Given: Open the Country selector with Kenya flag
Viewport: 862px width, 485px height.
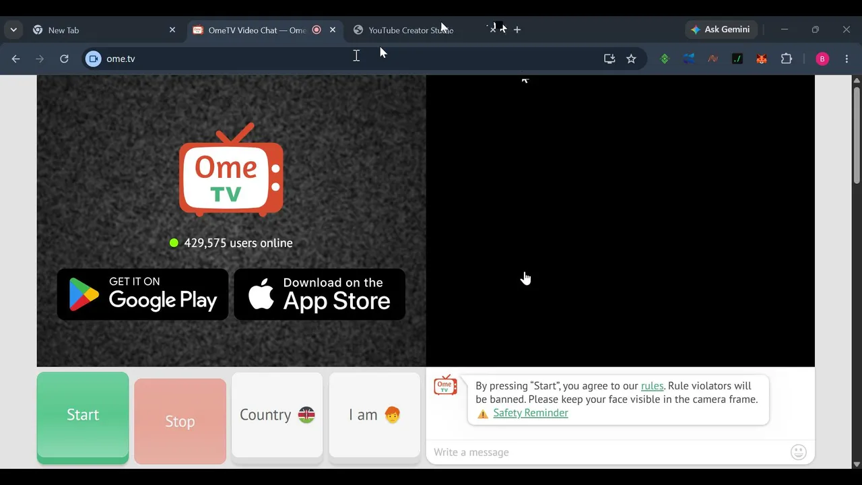Looking at the screenshot, I should [277, 418].
